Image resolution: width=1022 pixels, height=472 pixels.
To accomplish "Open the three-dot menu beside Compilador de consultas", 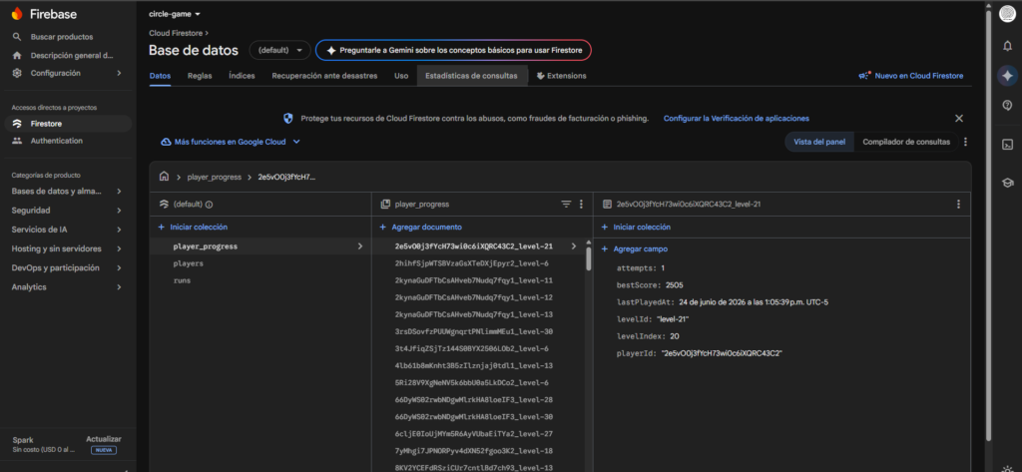I will point(965,142).
